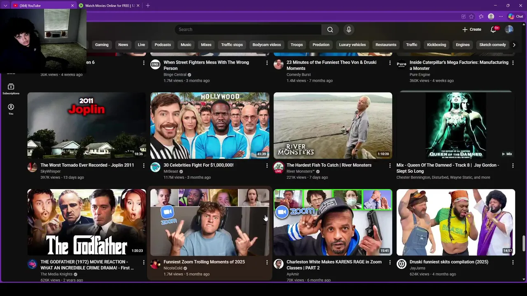
Task: Open options for 30 Celebrities Fight video
Action: [x=267, y=165]
